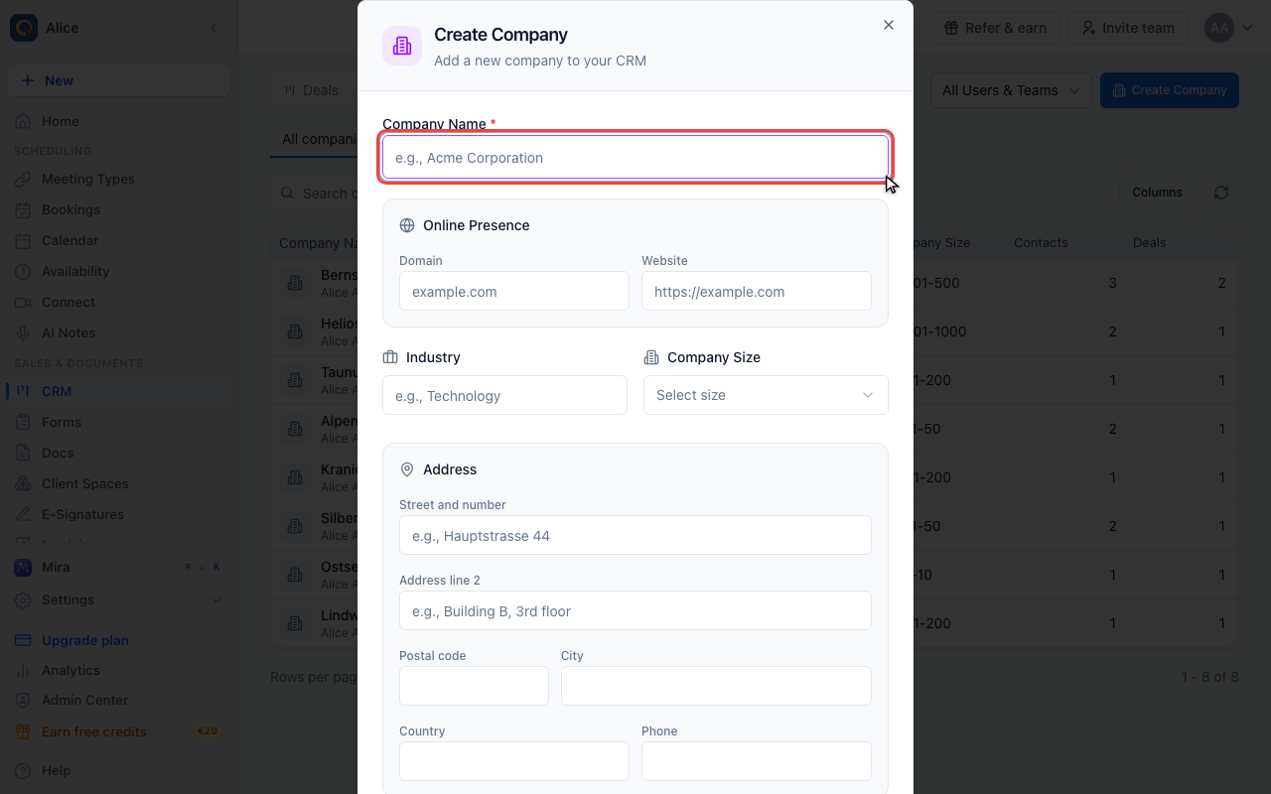Open Mira assistant in the sidebar
Image resolution: width=1271 pixels, height=794 pixels.
[56, 567]
